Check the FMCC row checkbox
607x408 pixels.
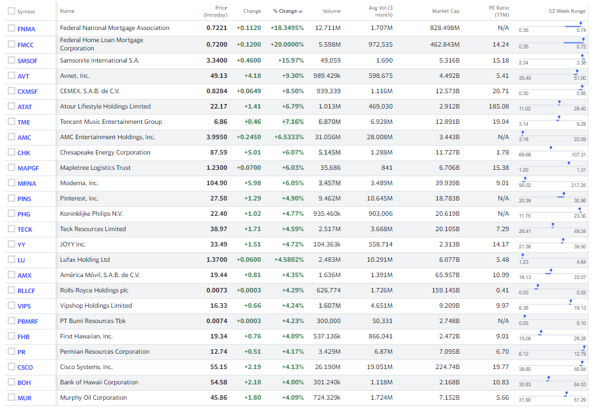11,44
